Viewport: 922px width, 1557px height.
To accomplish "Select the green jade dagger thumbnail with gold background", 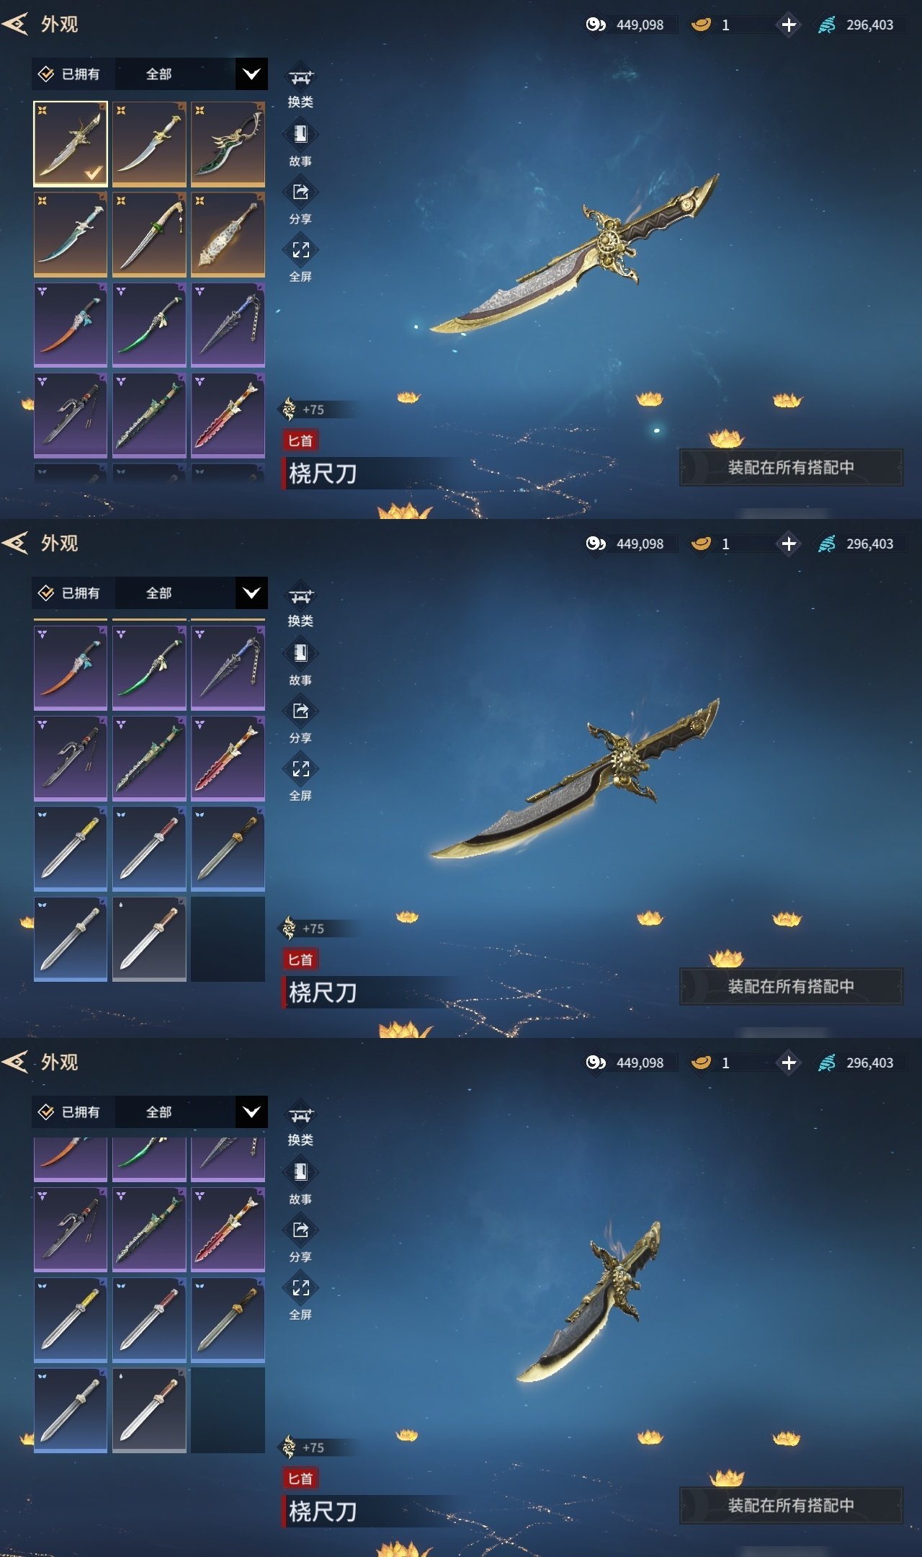I will (228, 144).
